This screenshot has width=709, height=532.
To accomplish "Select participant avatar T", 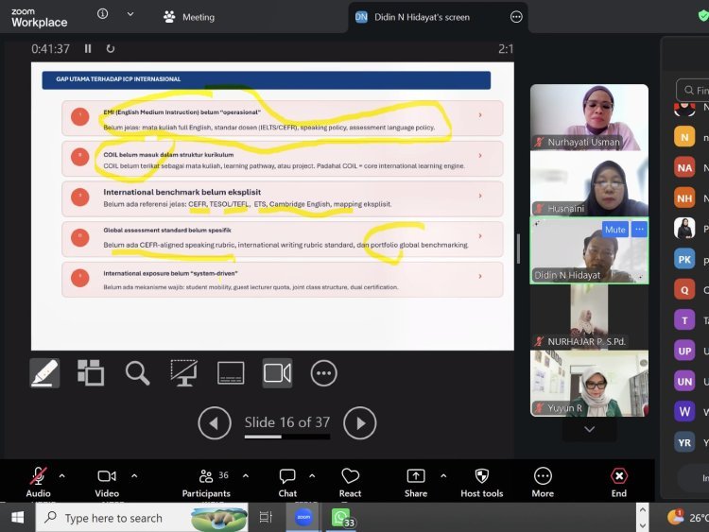I will click(684, 320).
